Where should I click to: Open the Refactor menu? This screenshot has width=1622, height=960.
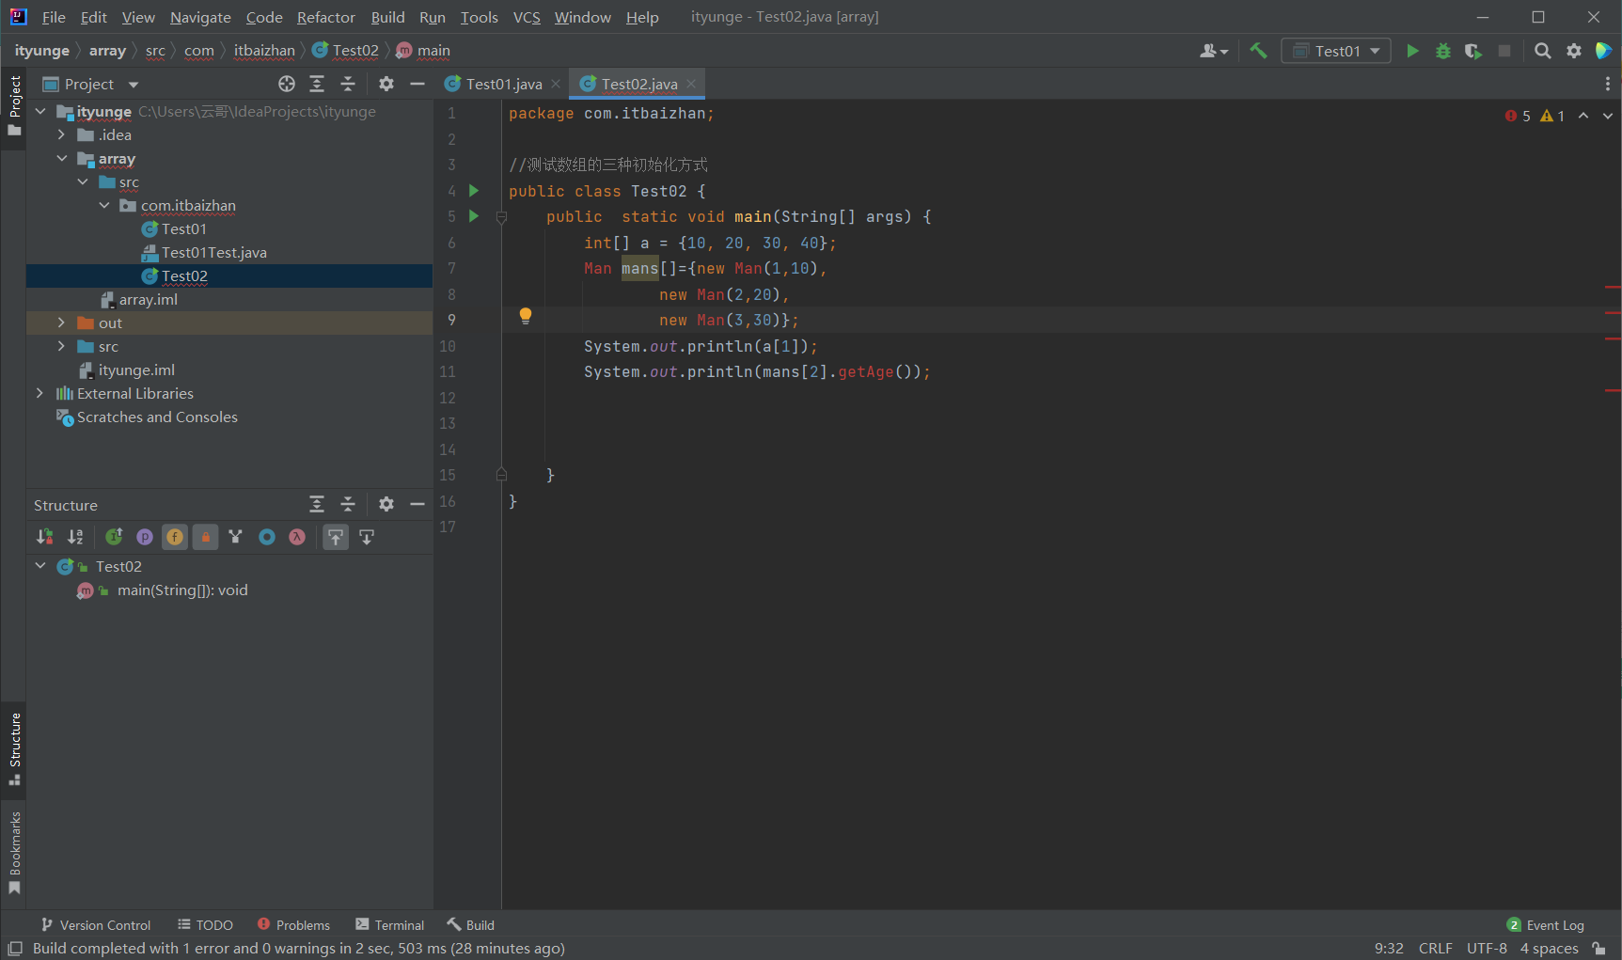point(325,17)
